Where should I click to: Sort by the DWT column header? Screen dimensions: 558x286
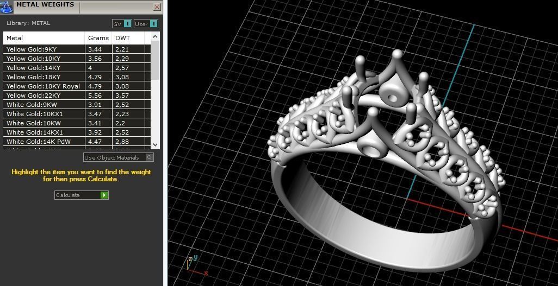[x=128, y=38]
